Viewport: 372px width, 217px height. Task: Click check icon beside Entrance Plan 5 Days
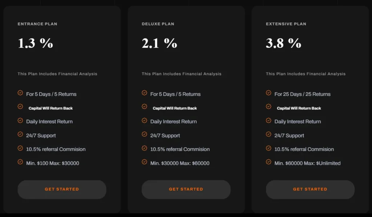tap(20, 93)
